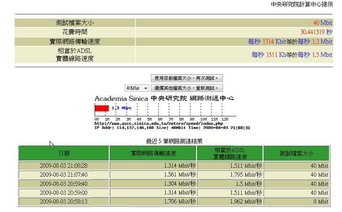Click the 日期 column header
Screen dimensions: 342x212
[x=64, y=153]
